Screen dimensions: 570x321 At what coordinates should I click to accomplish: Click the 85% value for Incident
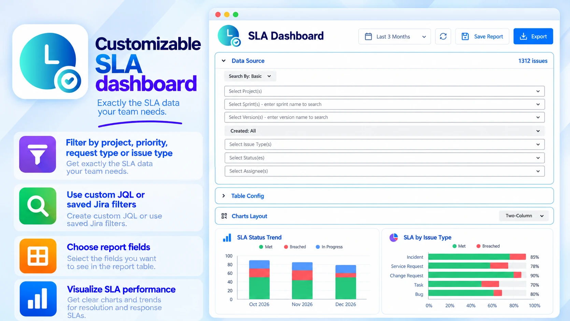click(535, 257)
